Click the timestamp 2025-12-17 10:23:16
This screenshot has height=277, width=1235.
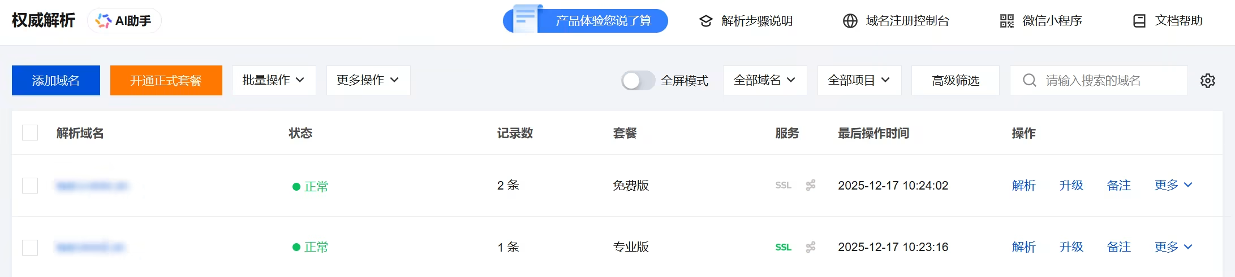[x=893, y=247]
